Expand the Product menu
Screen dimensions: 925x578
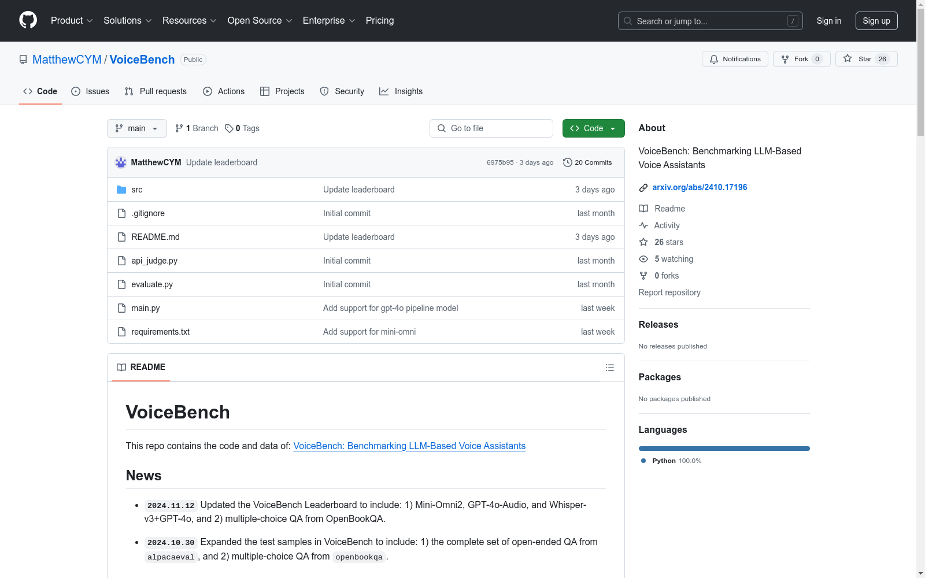click(x=72, y=20)
